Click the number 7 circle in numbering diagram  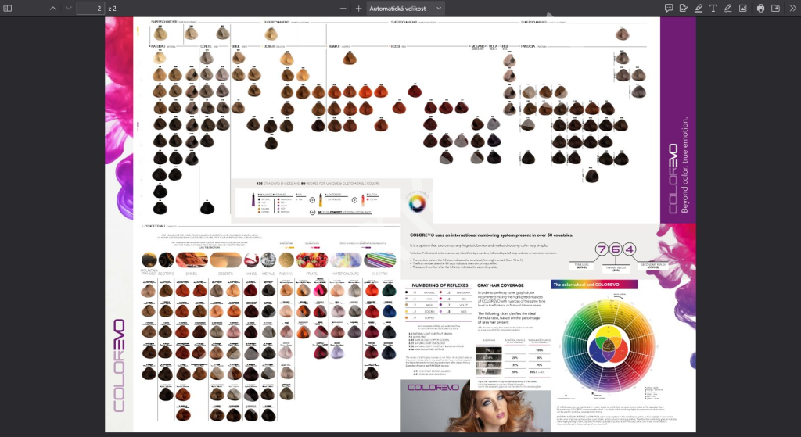tap(602, 249)
